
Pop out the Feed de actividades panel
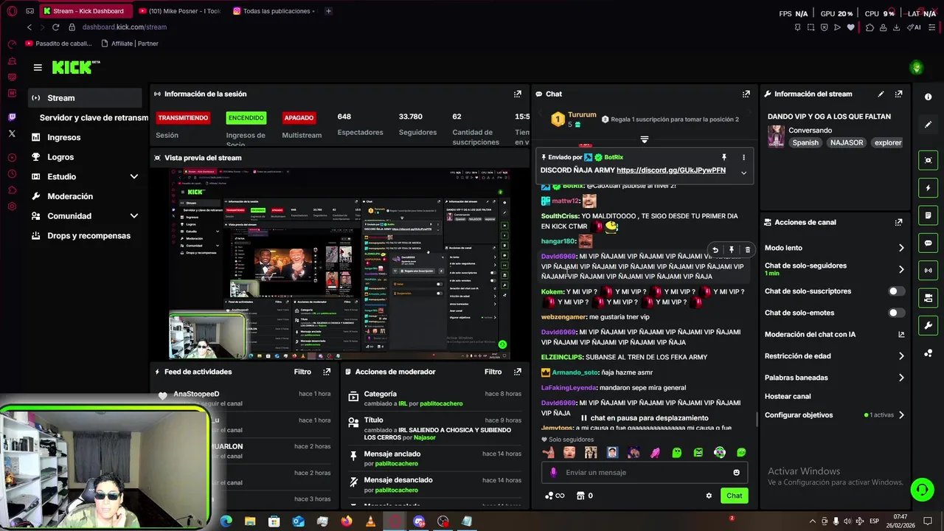[327, 372]
